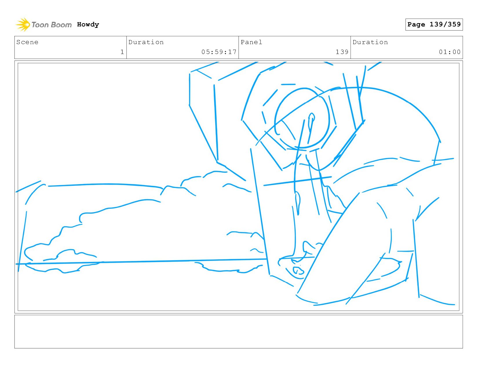Click the empty notes box below the panel
The width and height of the screenshot is (478, 370).
[x=239, y=332]
